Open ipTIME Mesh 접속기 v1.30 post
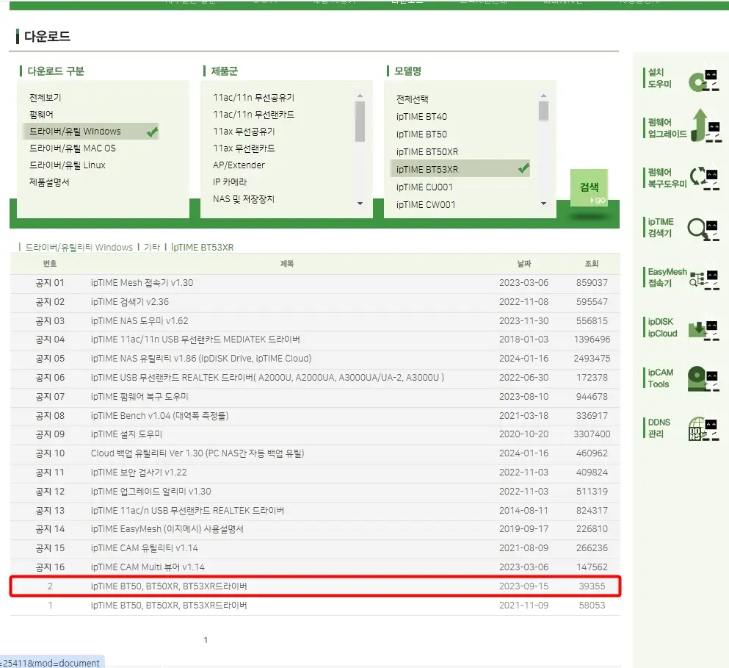Screen dimensions: 729x668 click(x=142, y=283)
